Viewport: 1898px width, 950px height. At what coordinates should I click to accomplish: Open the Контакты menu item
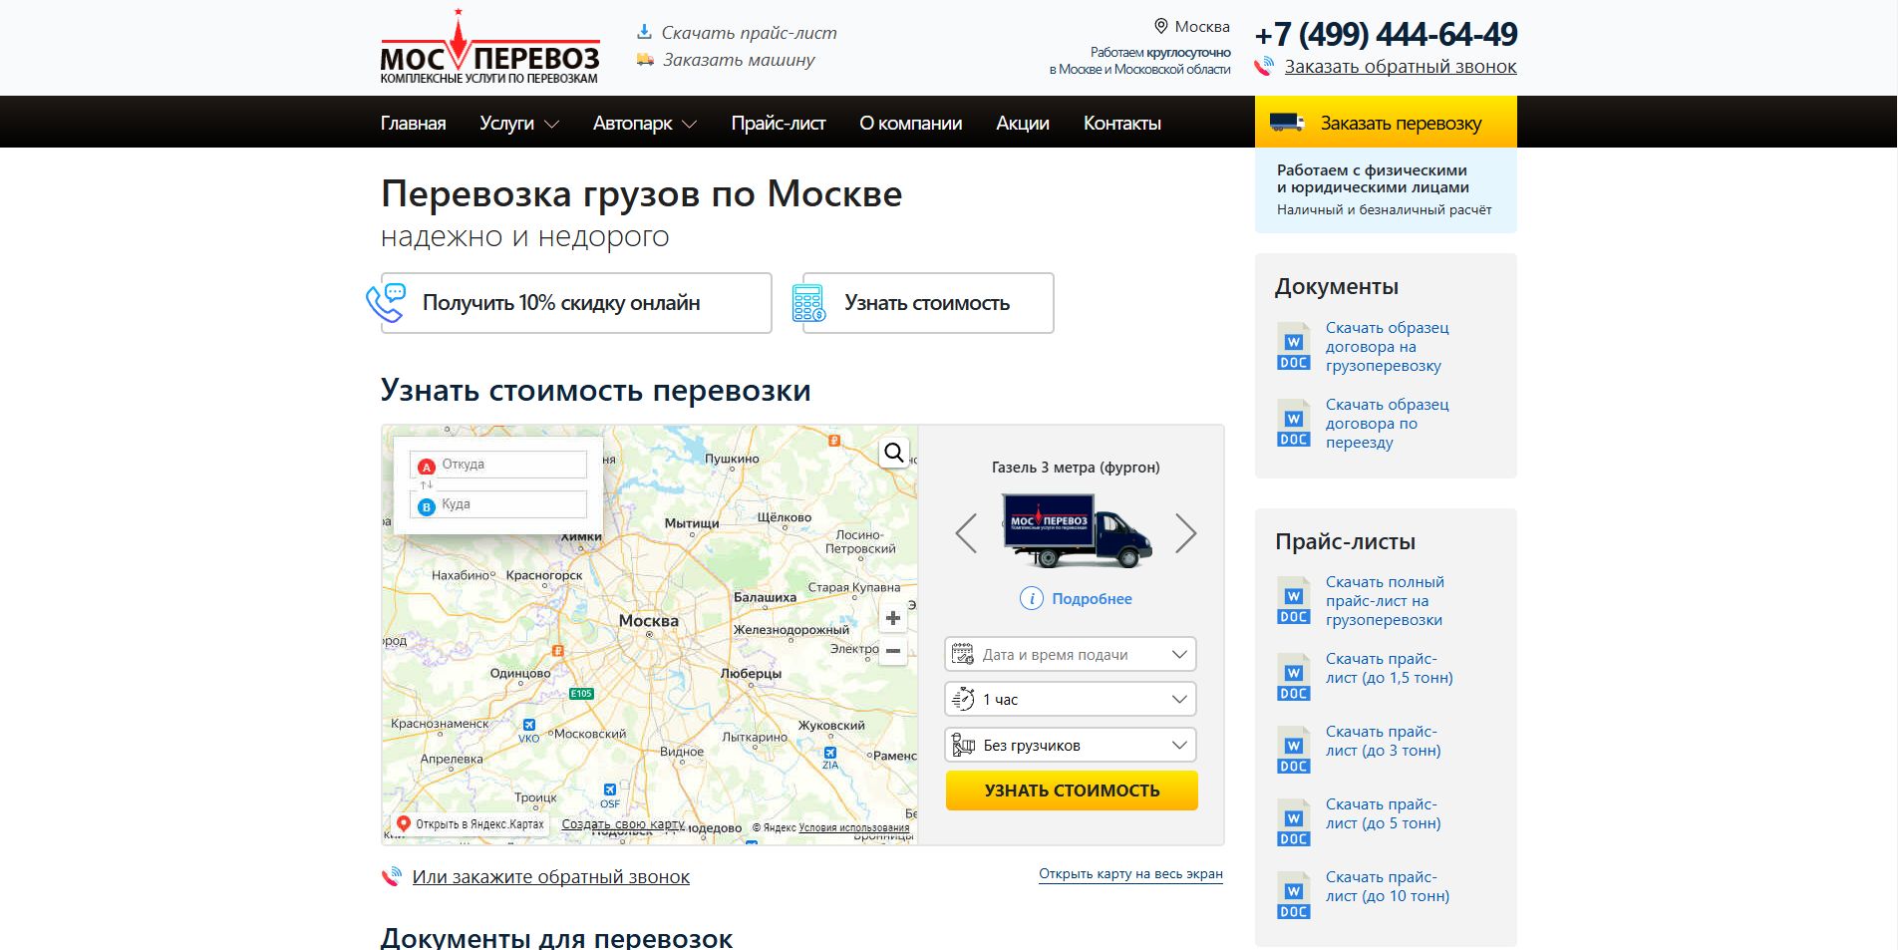point(1122,123)
